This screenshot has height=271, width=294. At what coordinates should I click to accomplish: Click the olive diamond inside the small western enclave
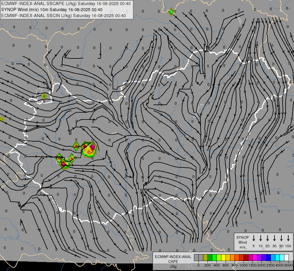44,96
